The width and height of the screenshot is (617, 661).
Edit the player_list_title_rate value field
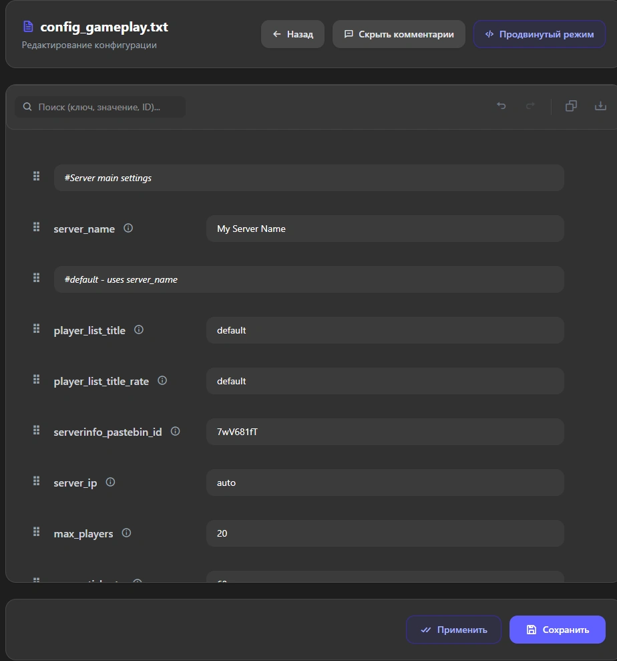coord(385,381)
